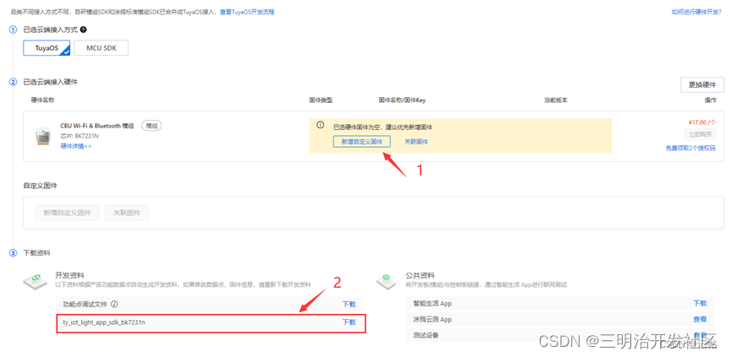
Task: Click the 固件类型 column header
Action: coord(321,100)
